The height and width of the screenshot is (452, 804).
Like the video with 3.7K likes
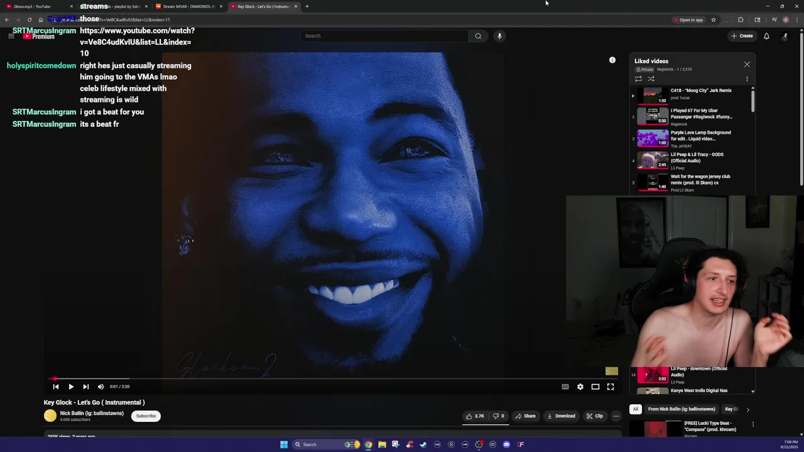click(476, 416)
